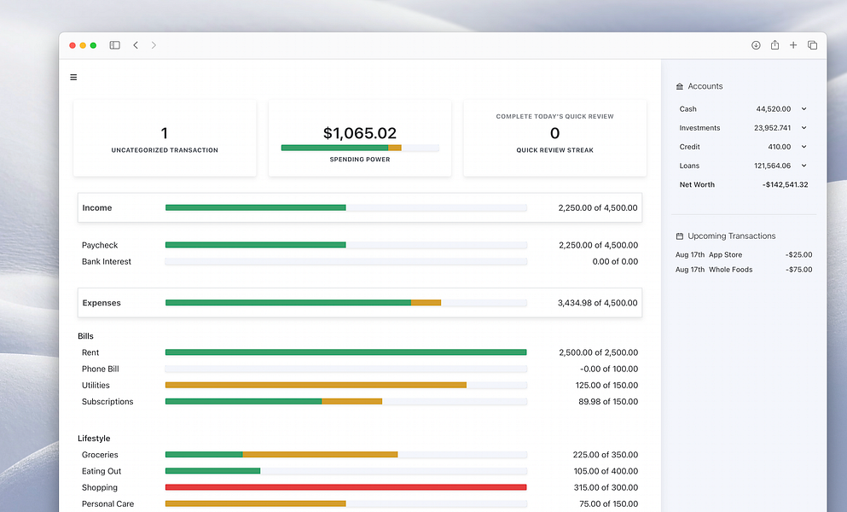Go forward with the right arrow
This screenshot has height=512, width=847.
point(154,45)
